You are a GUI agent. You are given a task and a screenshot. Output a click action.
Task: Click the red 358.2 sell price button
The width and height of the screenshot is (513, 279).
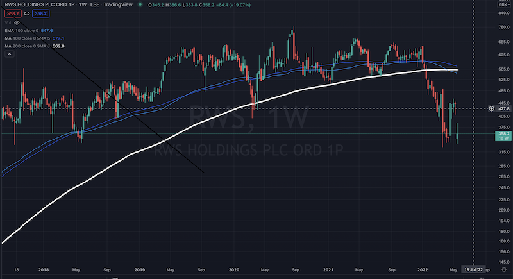click(13, 13)
